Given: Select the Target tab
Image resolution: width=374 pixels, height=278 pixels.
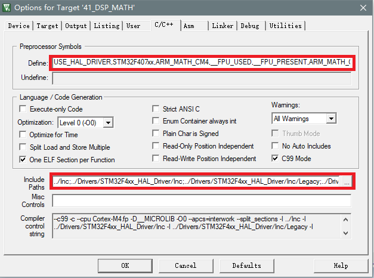Looking at the screenshot, I should (47, 26).
